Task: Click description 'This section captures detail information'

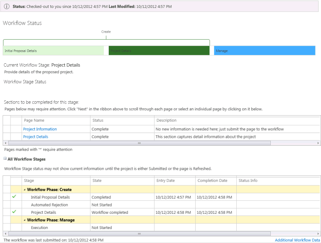Action: point(206,137)
